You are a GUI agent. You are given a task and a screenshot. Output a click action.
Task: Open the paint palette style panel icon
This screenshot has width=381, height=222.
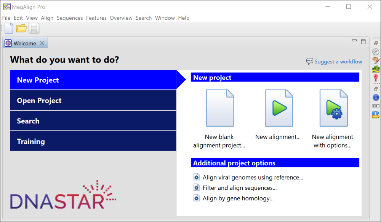click(x=376, y=60)
